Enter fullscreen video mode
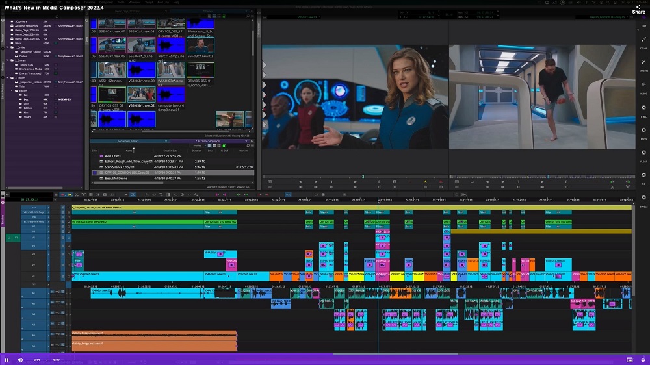 coord(643,360)
